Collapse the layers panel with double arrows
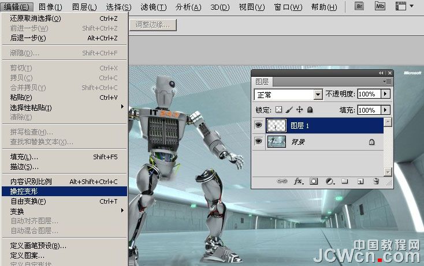This screenshot has width=424, height=266. [381, 73]
